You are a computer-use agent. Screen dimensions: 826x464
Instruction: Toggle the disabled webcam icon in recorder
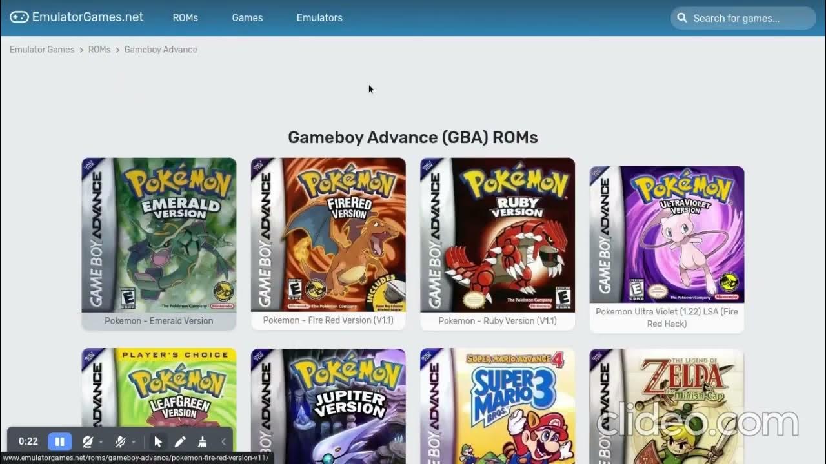[x=88, y=441]
